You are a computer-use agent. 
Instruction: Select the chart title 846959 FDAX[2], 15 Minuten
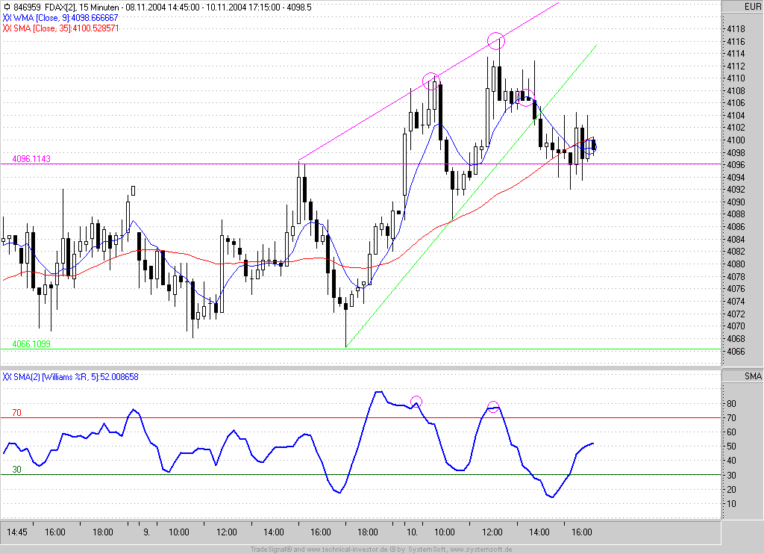coord(66,7)
